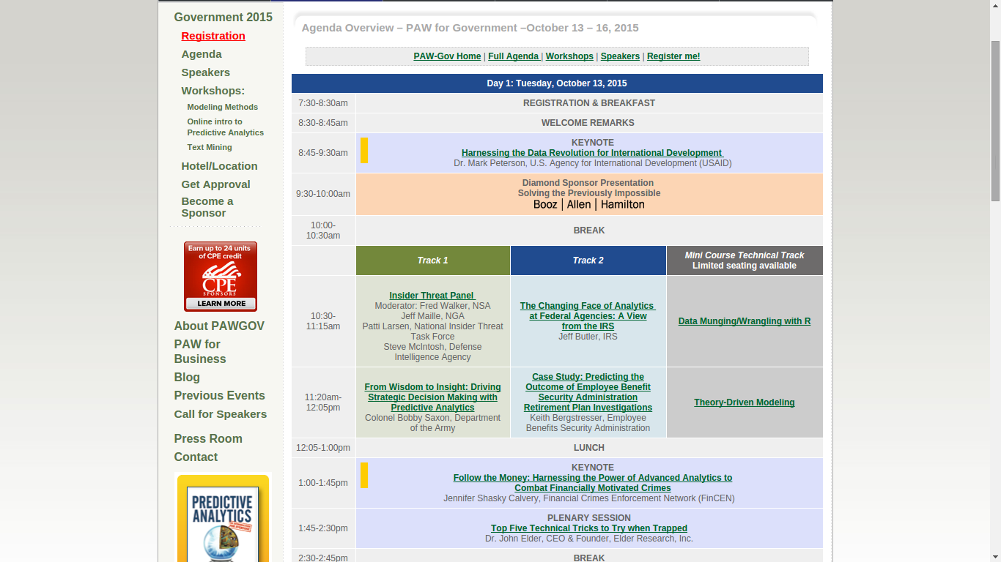Open the Hotel/Location page

coord(219,166)
